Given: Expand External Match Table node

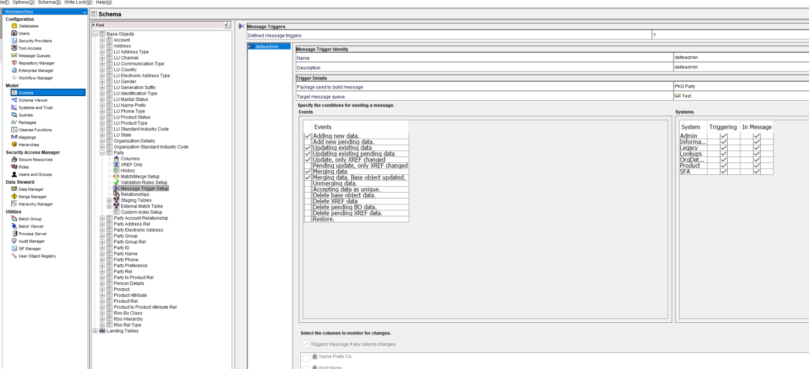Looking at the screenshot, I should click(109, 206).
